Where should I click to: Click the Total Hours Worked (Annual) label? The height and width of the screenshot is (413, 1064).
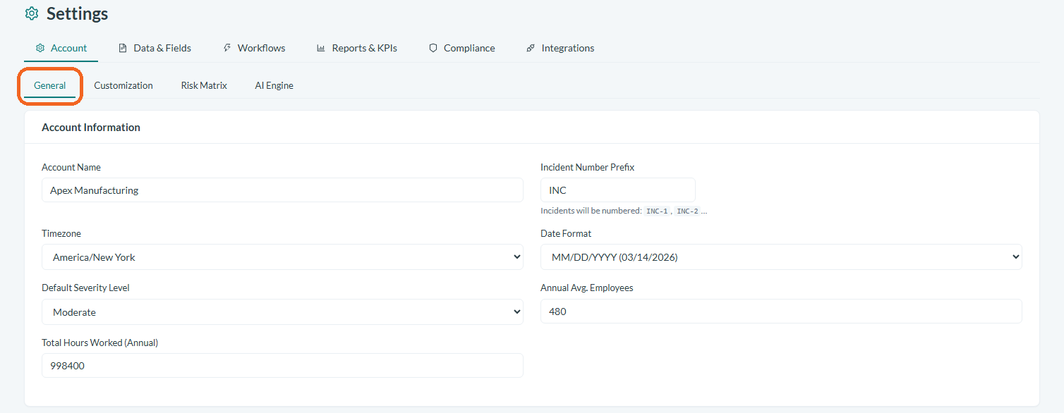(100, 343)
